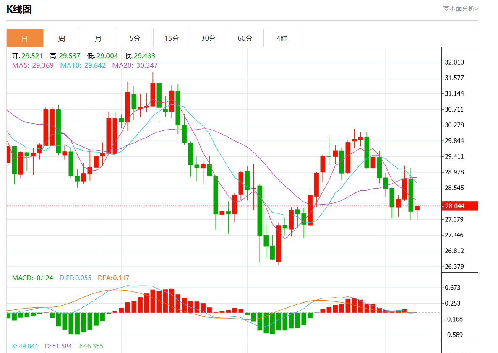Image resolution: width=498 pixels, height=353 pixels.
Task: Click the MA10: 29.642 indicator text
Action: point(83,65)
